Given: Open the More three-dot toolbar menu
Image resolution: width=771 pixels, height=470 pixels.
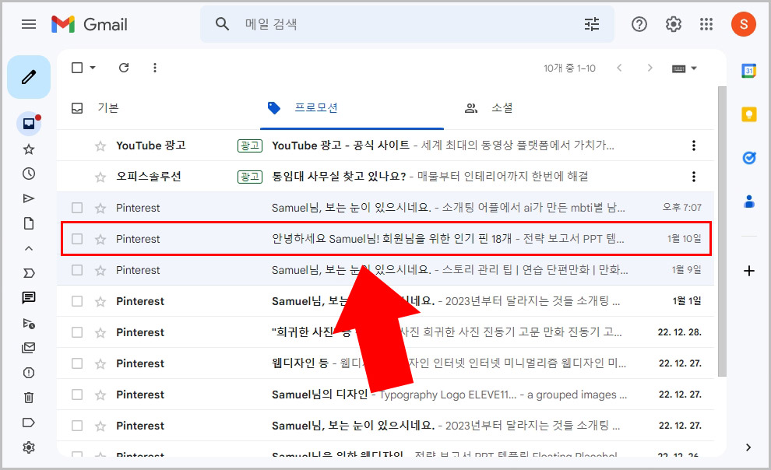Looking at the screenshot, I should [155, 68].
